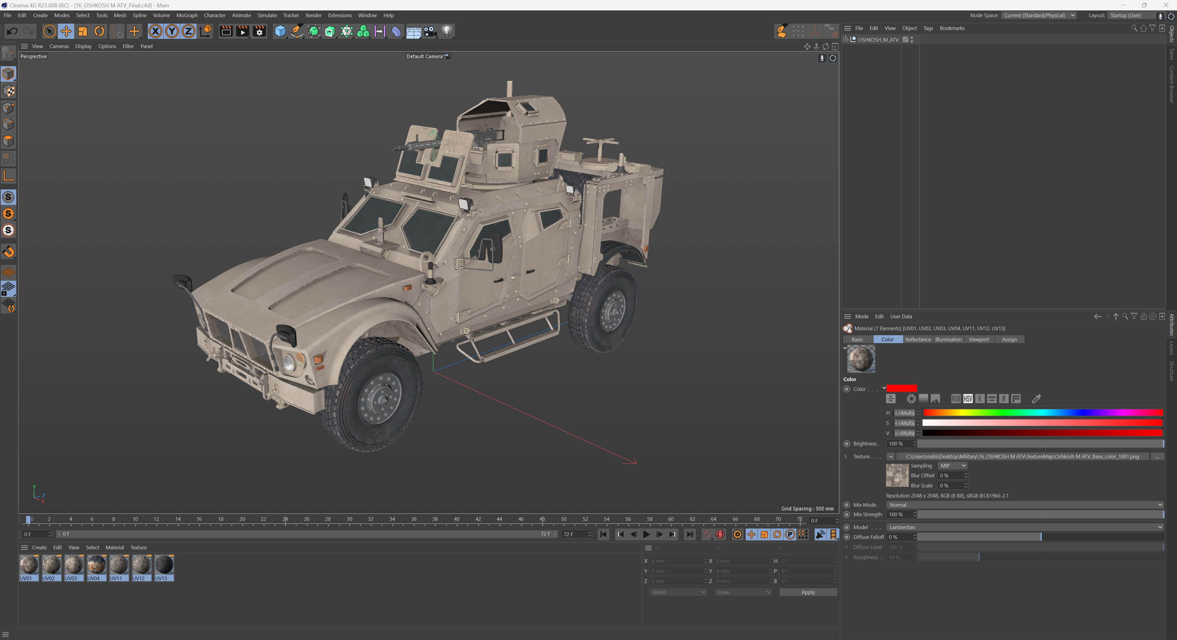Enable Record Active Objects keyframe button

[x=707, y=534]
